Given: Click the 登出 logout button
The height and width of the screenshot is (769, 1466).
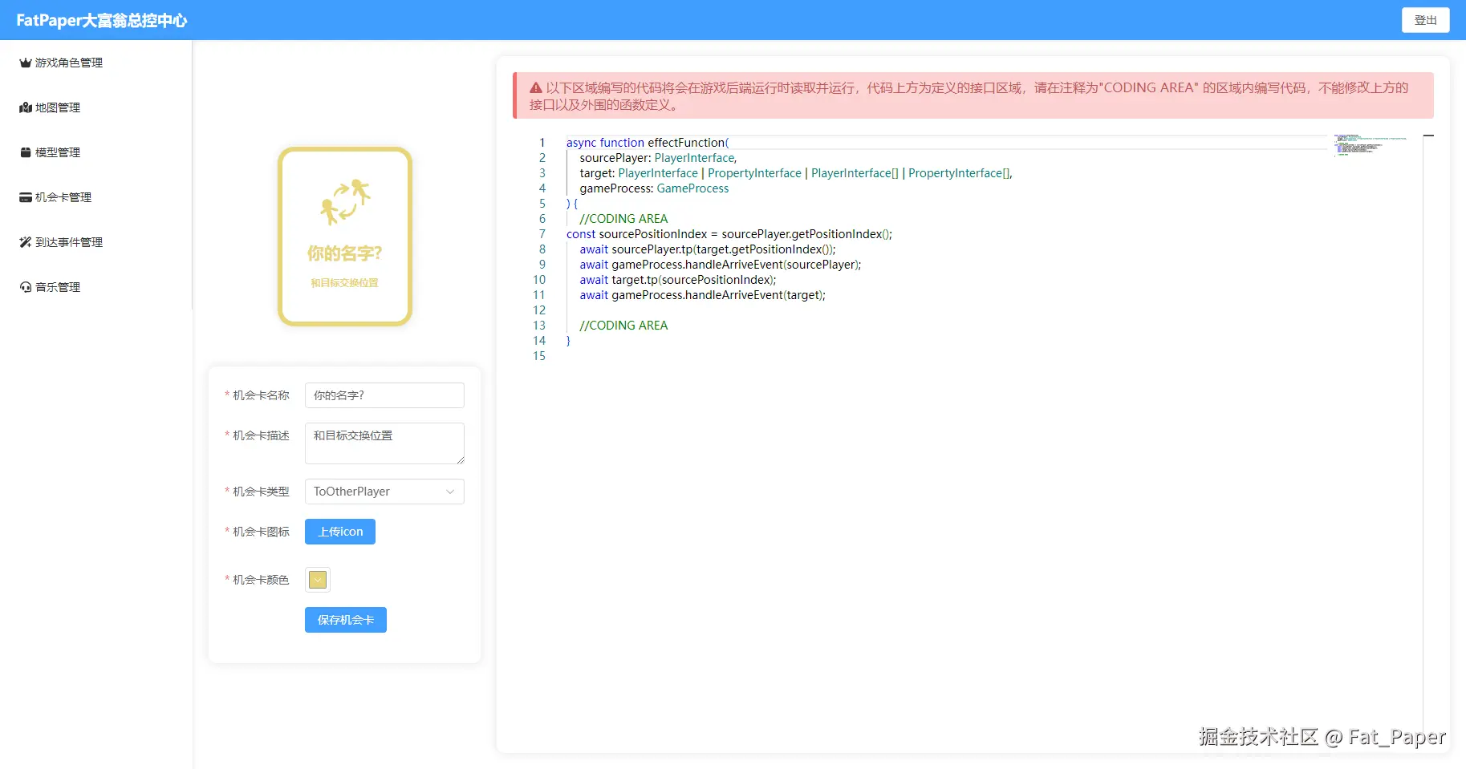Looking at the screenshot, I should (x=1425, y=20).
